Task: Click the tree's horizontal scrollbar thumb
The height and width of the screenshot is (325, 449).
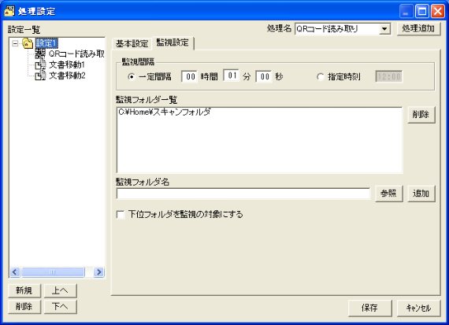Action: click(x=53, y=271)
